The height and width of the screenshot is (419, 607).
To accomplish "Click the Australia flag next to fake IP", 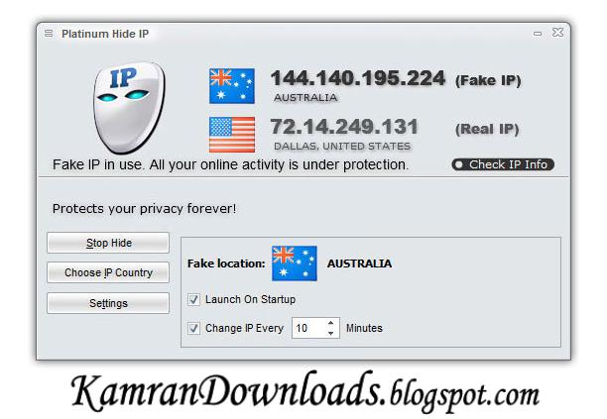I will [x=232, y=86].
